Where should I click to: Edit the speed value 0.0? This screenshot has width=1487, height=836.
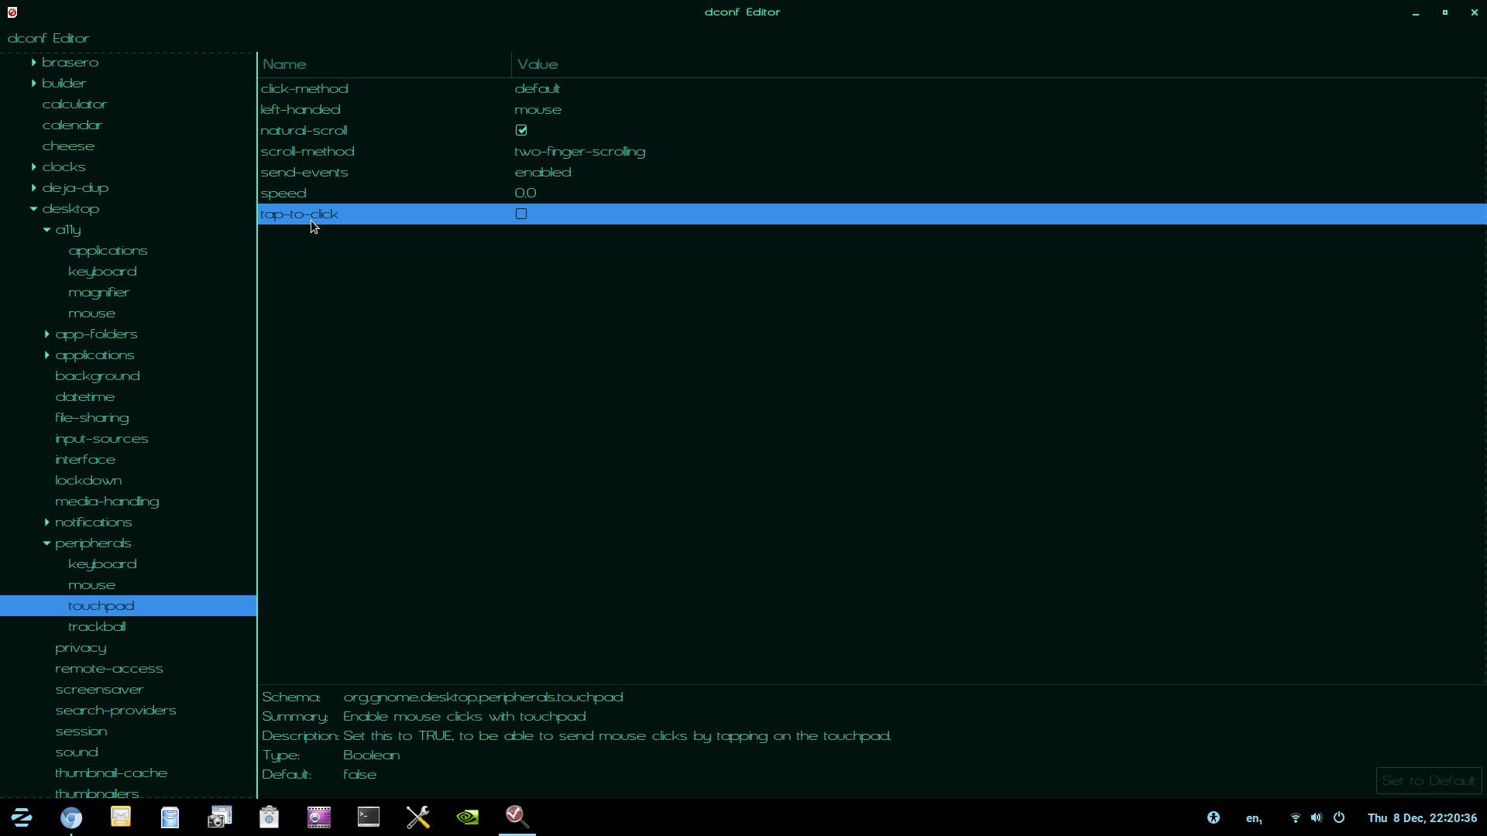(525, 193)
